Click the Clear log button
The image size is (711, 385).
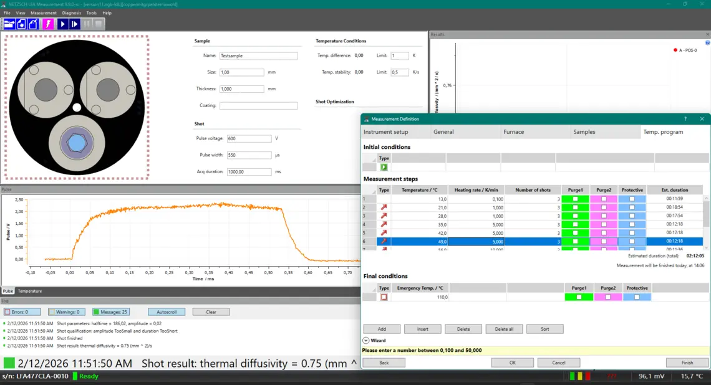[x=211, y=312]
